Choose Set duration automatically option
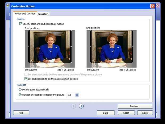This screenshot has height=124, width=165. [x=20, y=89]
